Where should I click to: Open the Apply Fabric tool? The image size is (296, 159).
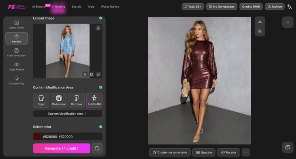click(x=16, y=25)
